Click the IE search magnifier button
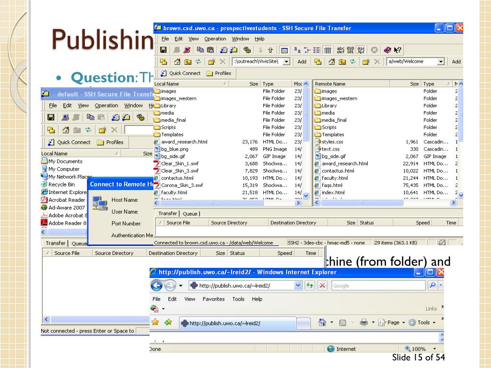This screenshot has width=491, height=368. point(433,286)
